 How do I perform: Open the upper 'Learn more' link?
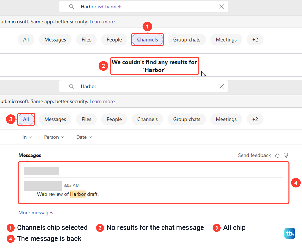click(x=102, y=22)
